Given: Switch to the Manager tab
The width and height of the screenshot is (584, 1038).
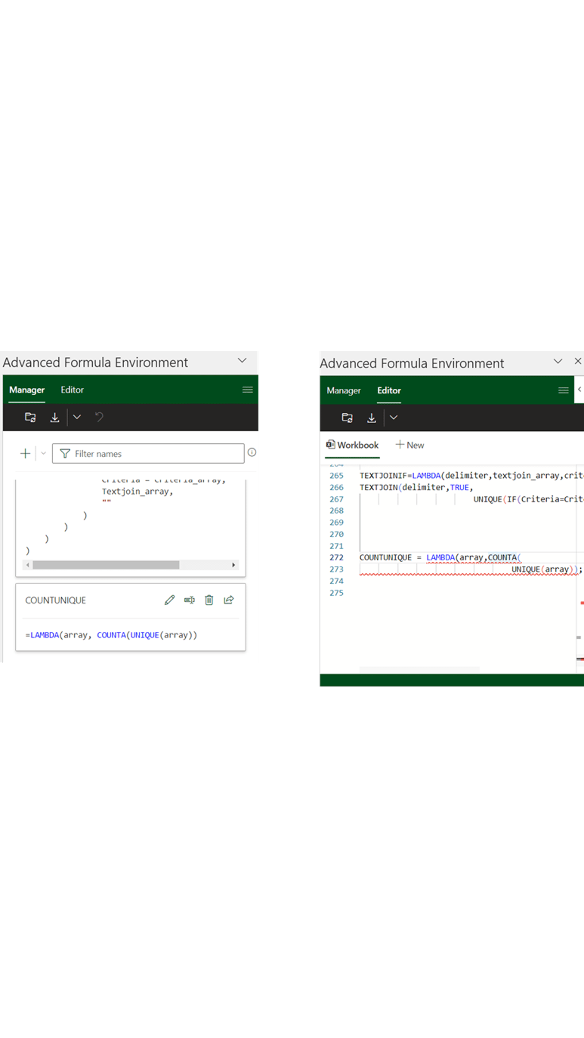Looking at the screenshot, I should [27, 390].
